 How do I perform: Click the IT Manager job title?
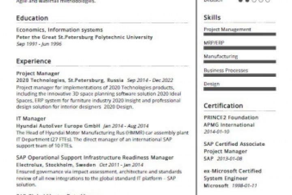point(31,119)
